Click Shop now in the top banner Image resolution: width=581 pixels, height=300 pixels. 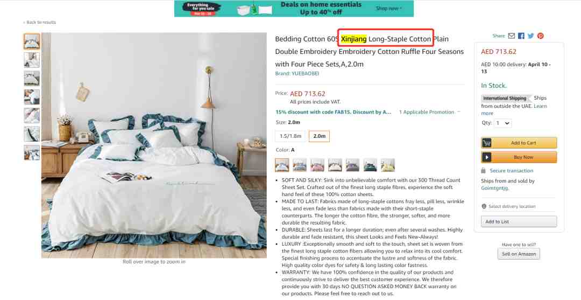pos(389,8)
